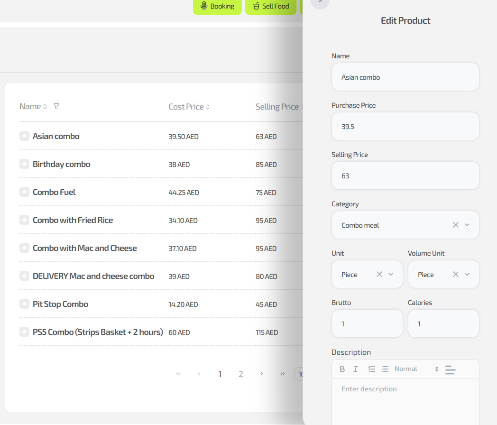Clear the Volume Unit Piece selection

456,274
